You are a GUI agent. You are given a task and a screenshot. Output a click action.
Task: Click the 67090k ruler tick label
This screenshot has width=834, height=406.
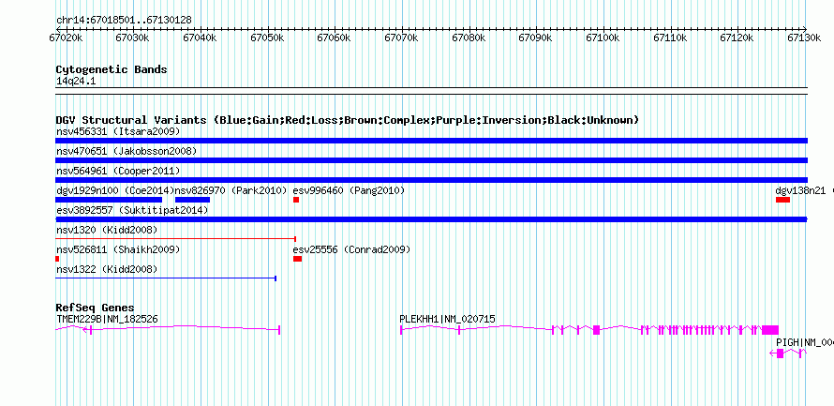pos(536,38)
